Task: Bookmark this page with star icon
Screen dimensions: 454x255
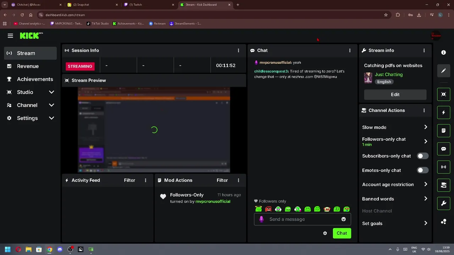Action: click(x=386, y=15)
